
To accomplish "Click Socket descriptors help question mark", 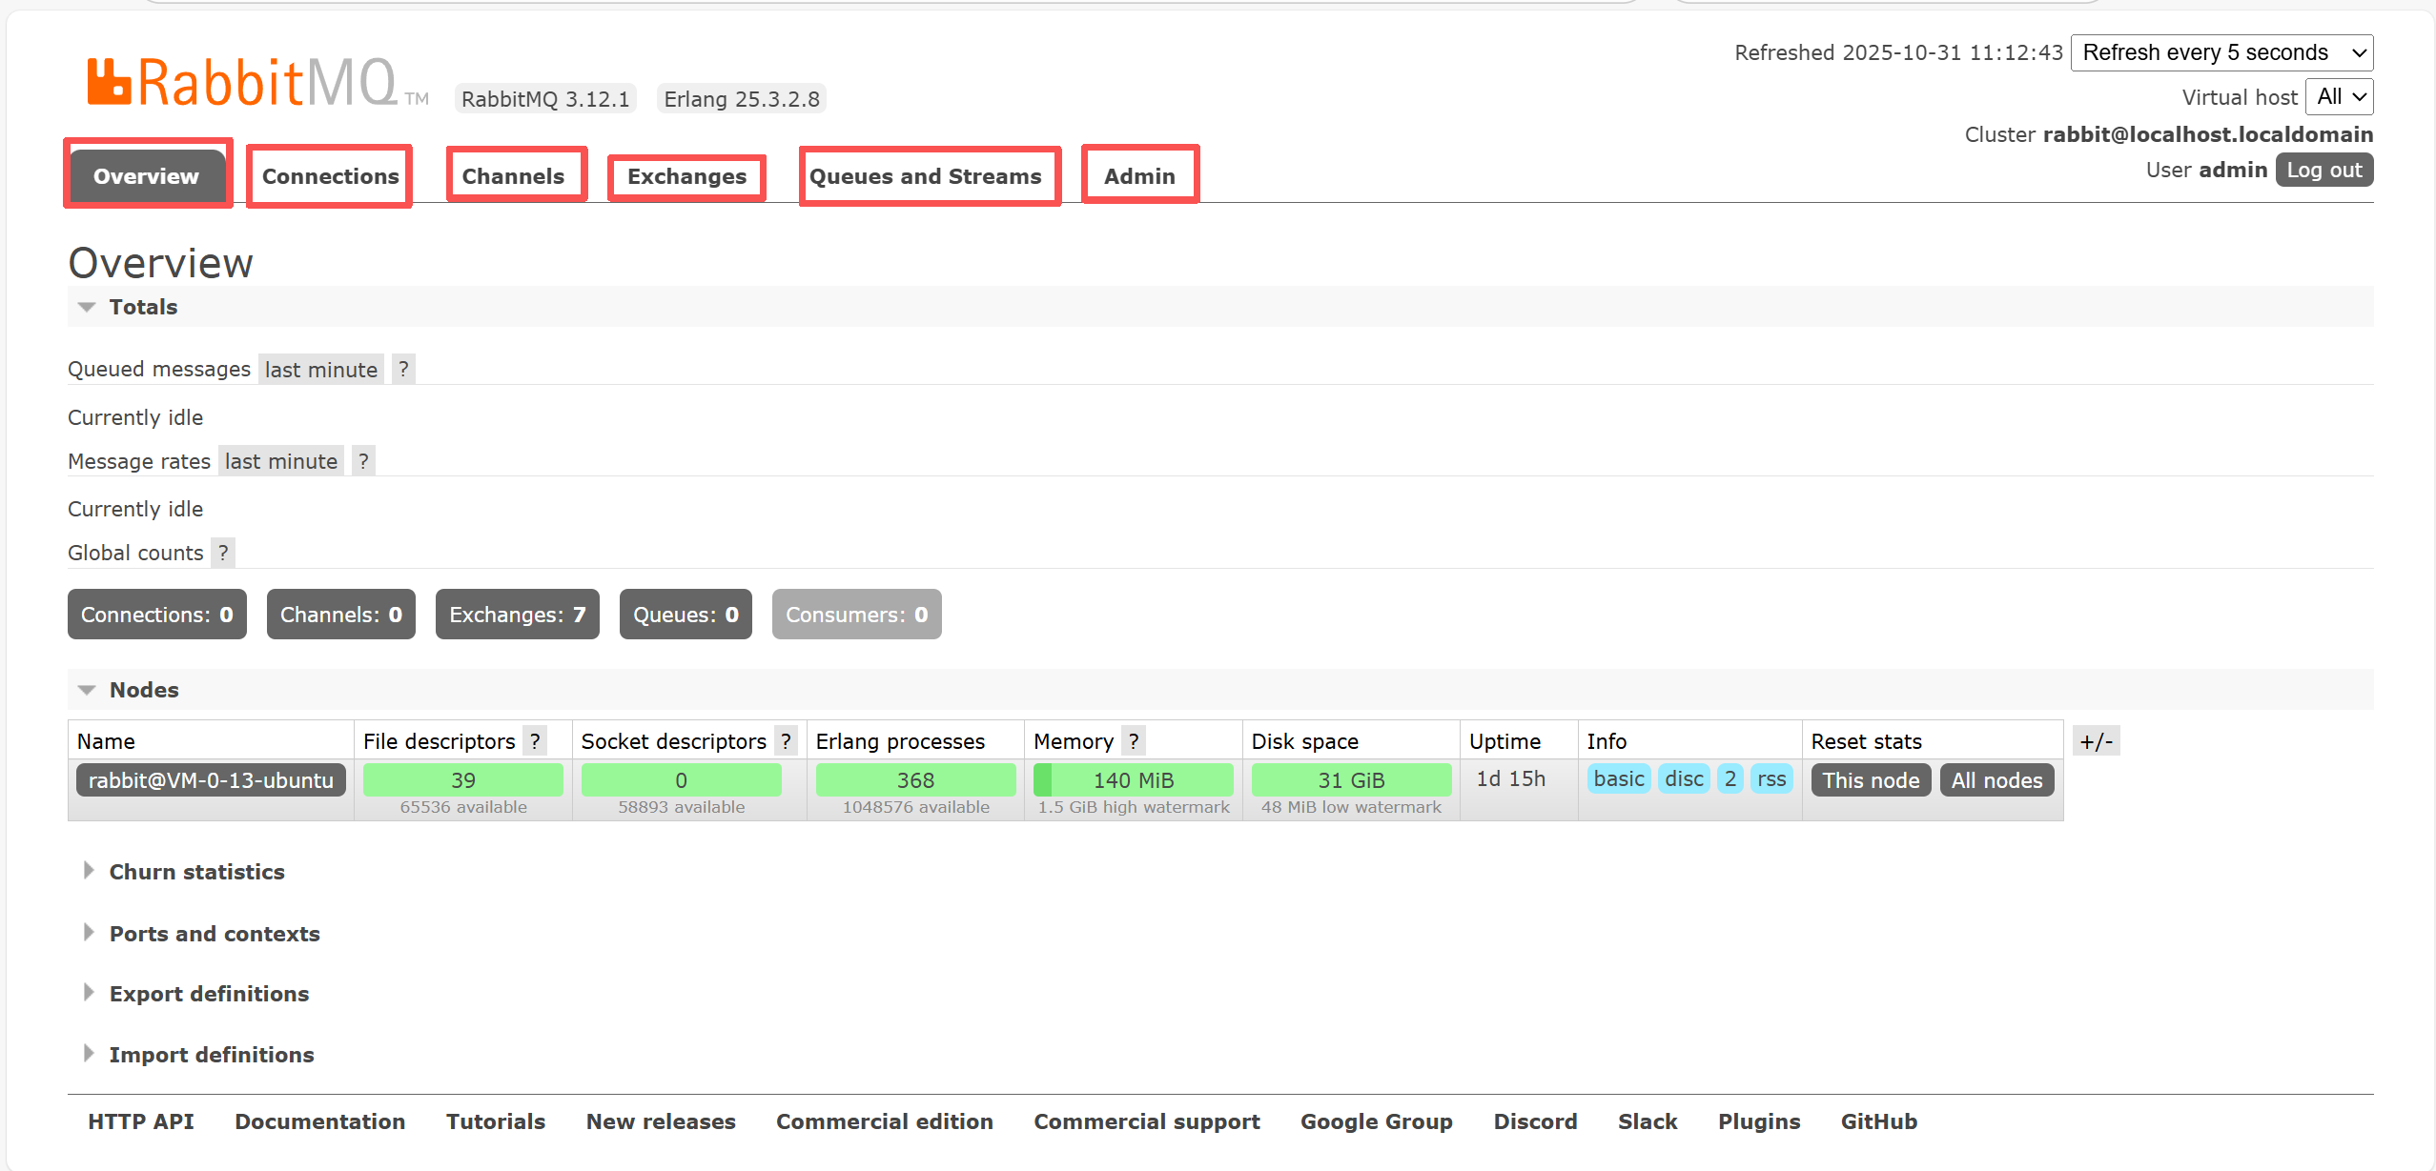I will pyautogui.click(x=786, y=741).
